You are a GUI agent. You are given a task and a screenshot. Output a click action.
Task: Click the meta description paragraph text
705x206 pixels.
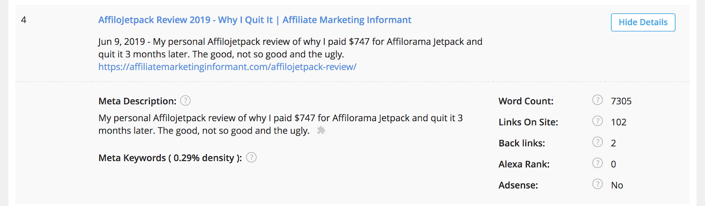click(x=280, y=124)
